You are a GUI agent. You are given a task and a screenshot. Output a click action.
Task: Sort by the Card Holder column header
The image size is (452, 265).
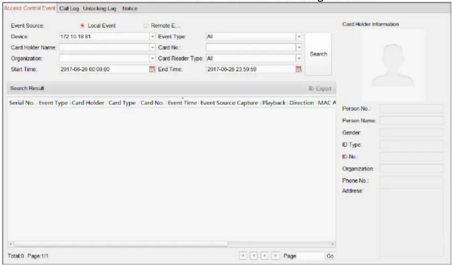coord(88,103)
